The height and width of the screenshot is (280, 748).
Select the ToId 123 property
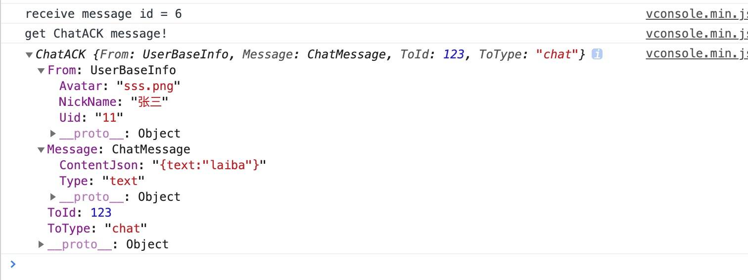tap(80, 213)
